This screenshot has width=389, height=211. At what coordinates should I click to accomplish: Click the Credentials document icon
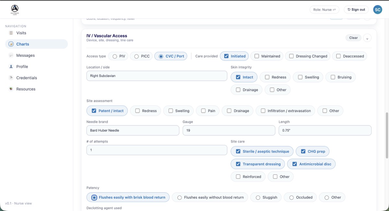(x=11, y=78)
